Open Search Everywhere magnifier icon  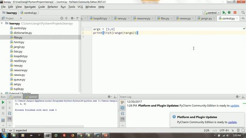243,13
